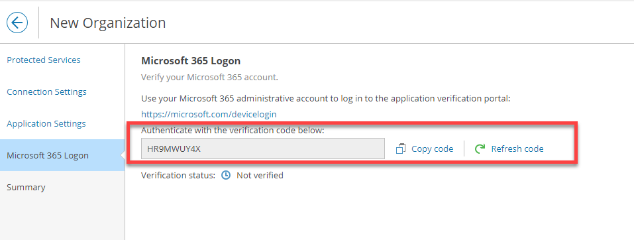Click the clock icon next to Not verified

[227, 175]
